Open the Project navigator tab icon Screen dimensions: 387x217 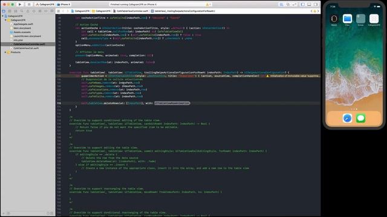pos(4,11)
